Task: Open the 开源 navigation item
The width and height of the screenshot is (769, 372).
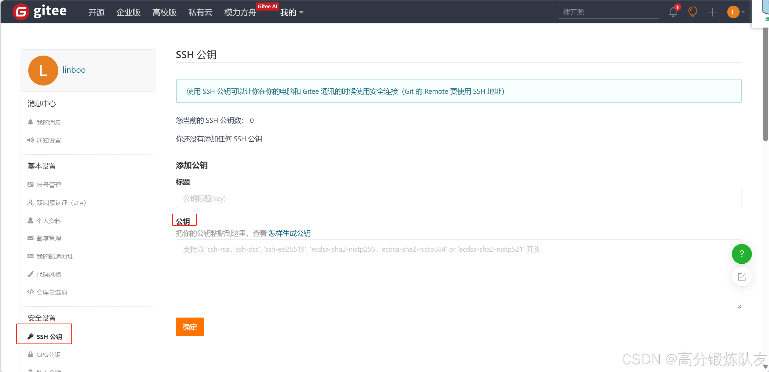Action: point(96,12)
